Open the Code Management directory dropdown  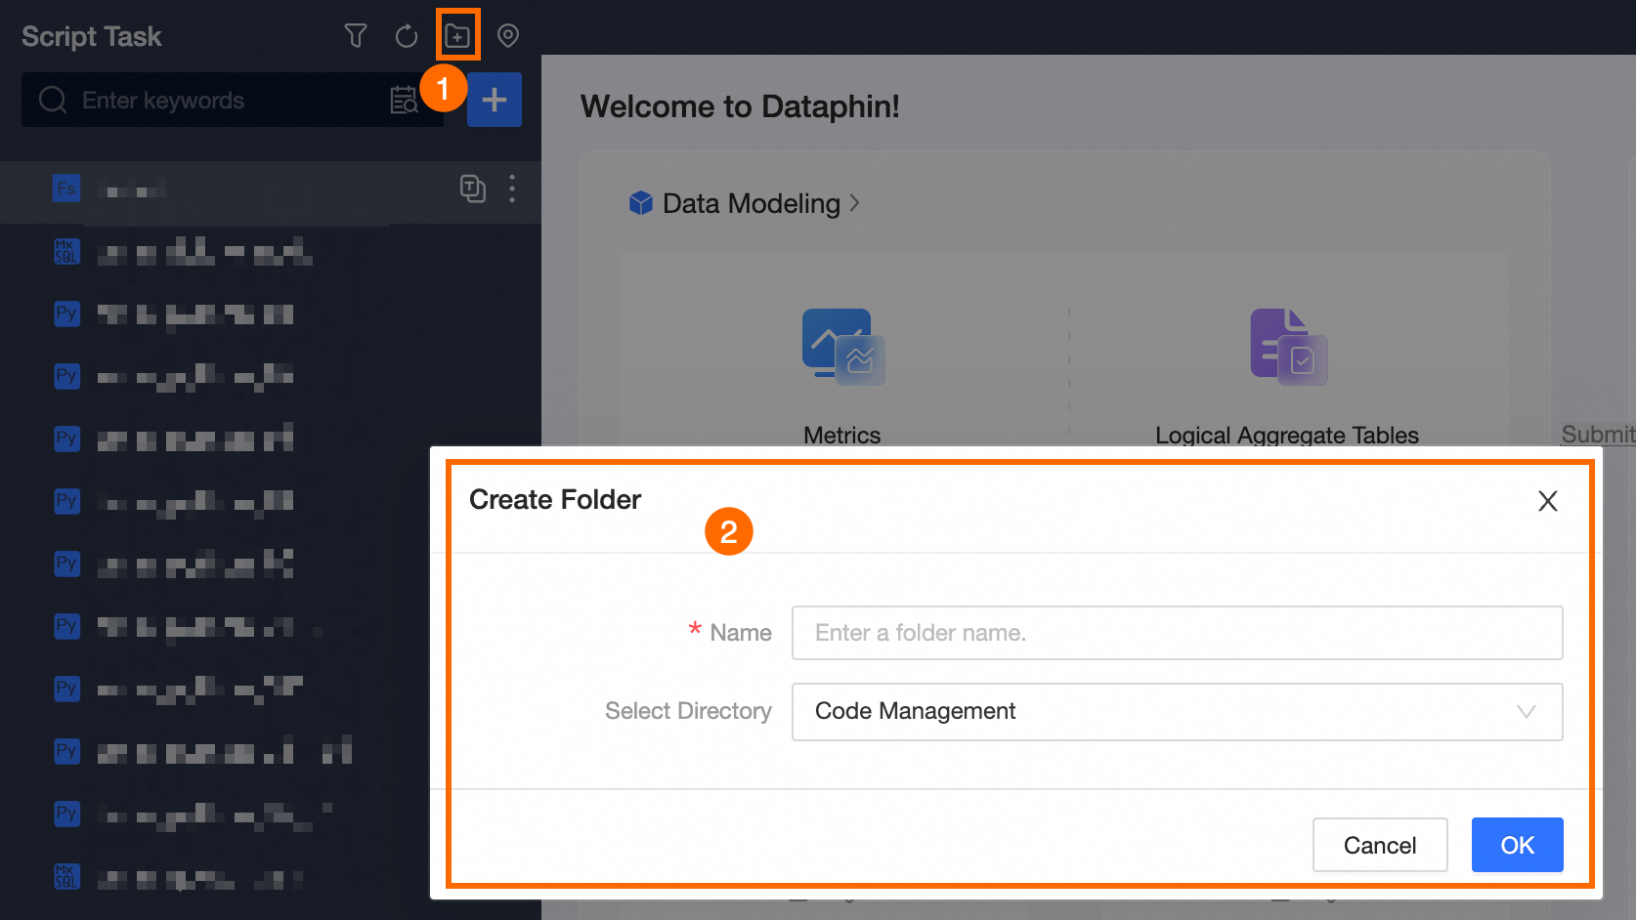[x=1176, y=712]
